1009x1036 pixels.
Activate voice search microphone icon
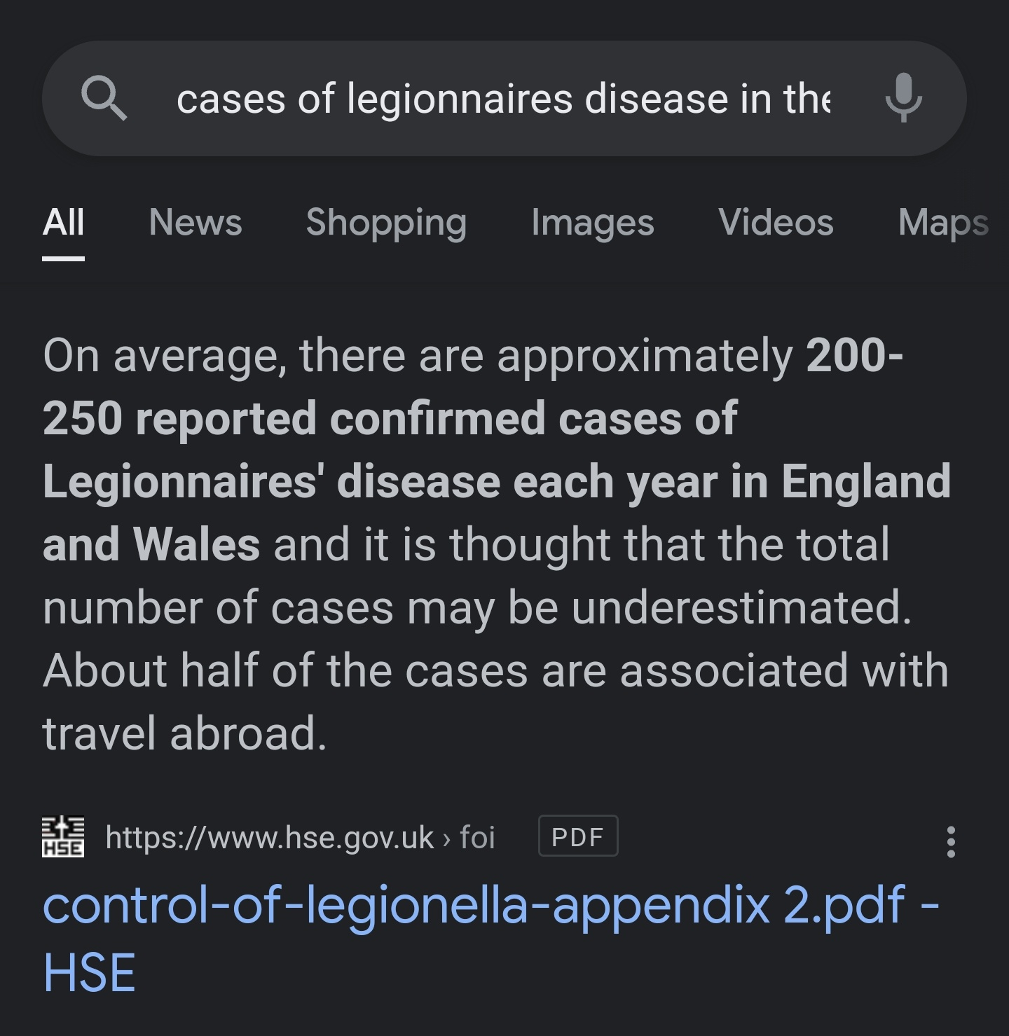coord(903,98)
